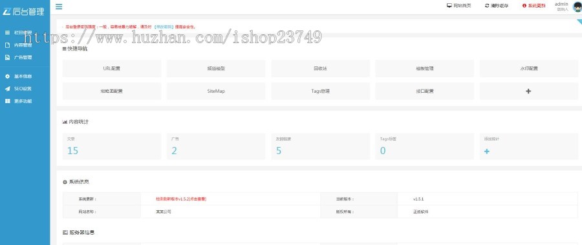Click the 正版软件 copyright value
This screenshot has width=582, height=245.
pos(420,212)
